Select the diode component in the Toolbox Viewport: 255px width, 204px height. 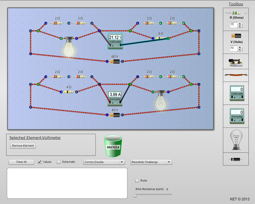[236, 159]
